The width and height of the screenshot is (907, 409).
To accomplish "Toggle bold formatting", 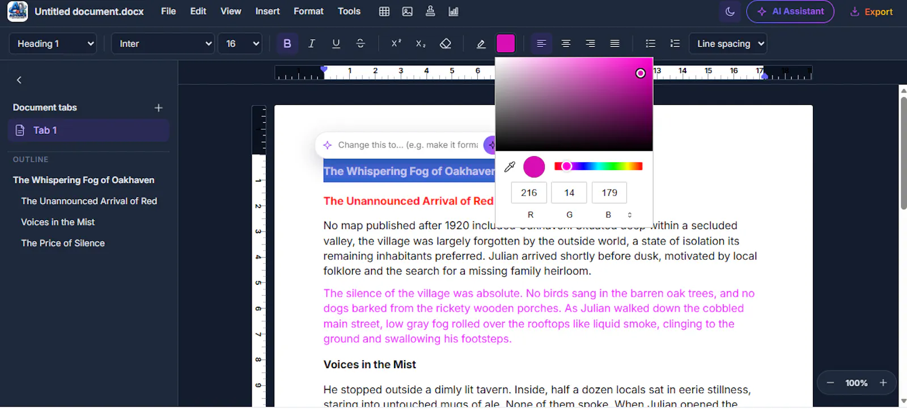I will pos(287,44).
